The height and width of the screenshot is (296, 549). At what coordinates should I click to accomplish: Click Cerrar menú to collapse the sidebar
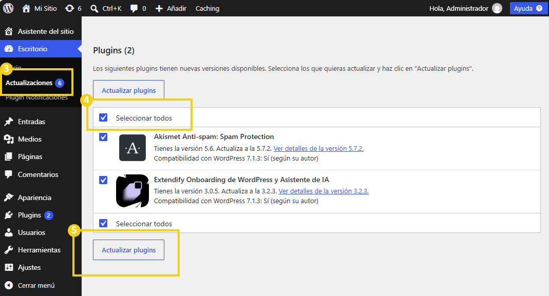[x=36, y=286]
